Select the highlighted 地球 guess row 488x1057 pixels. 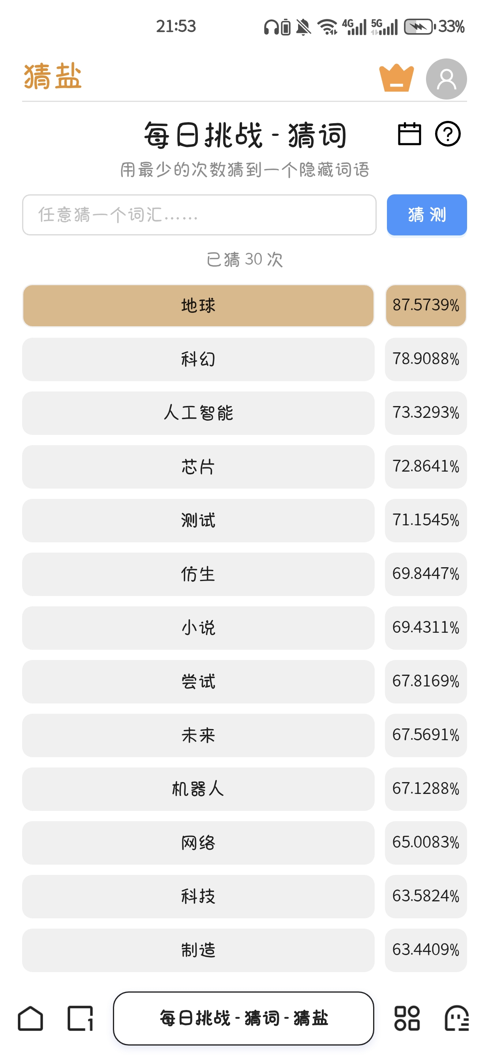click(198, 306)
